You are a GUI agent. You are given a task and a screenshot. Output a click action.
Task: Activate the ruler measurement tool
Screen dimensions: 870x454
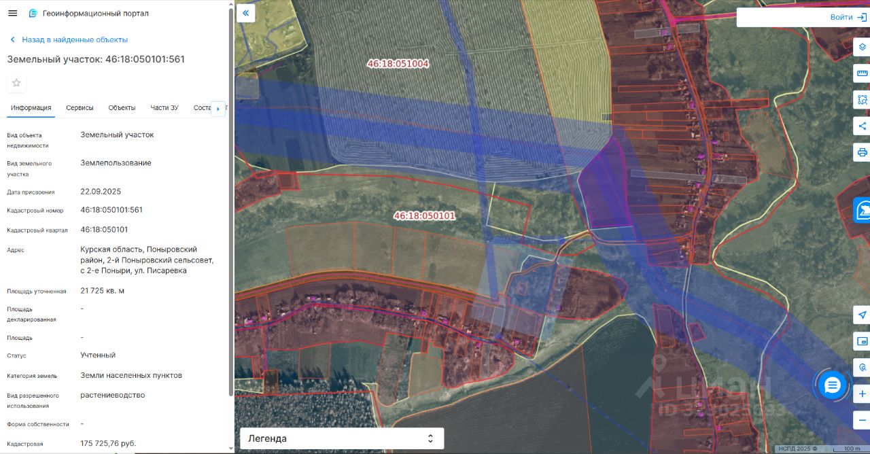tap(862, 73)
